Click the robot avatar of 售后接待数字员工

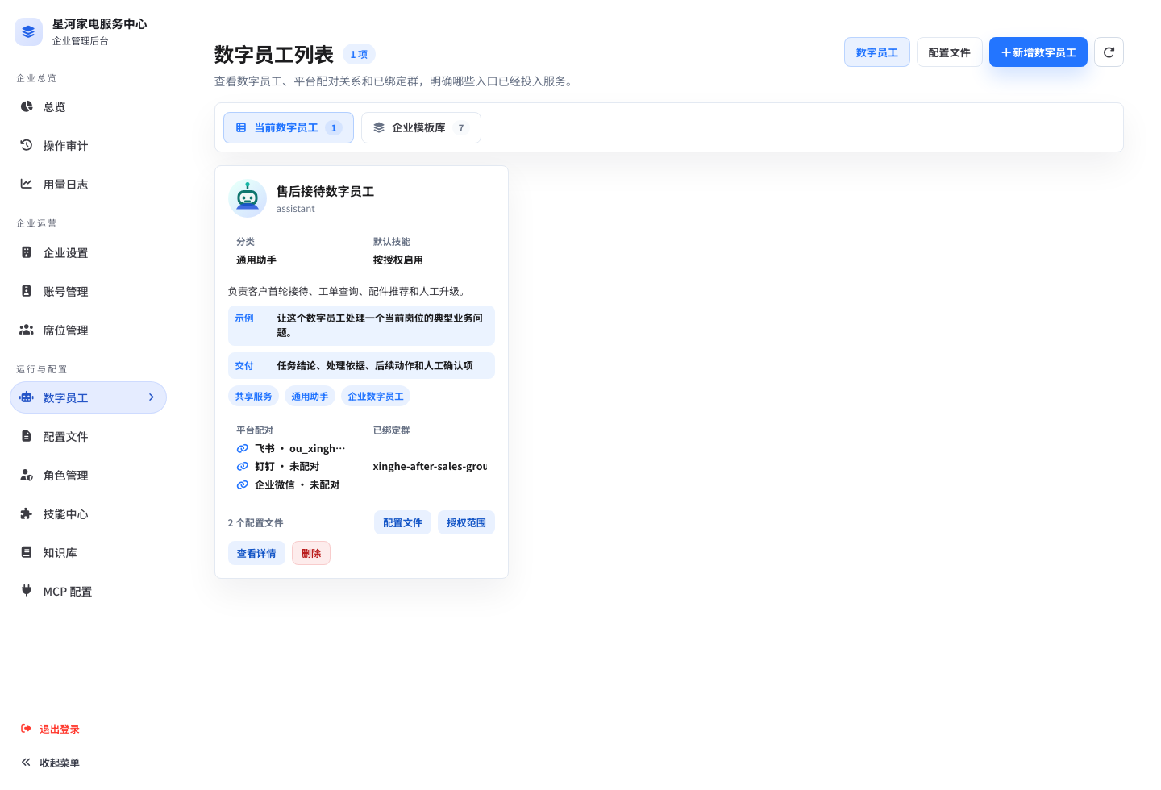pyautogui.click(x=248, y=198)
